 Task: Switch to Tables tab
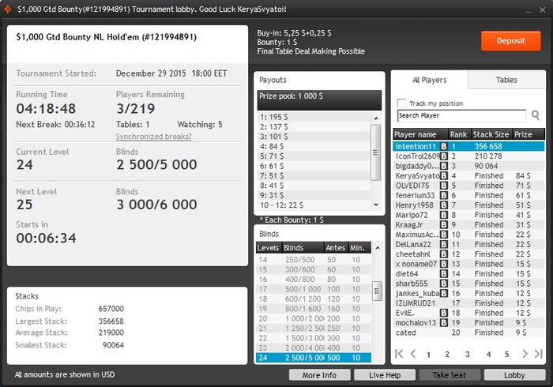pos(506,80)
